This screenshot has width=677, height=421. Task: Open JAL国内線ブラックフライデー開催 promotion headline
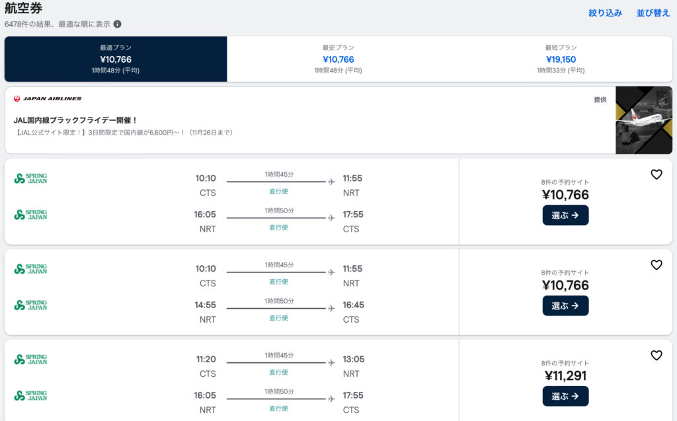point(75,120)
